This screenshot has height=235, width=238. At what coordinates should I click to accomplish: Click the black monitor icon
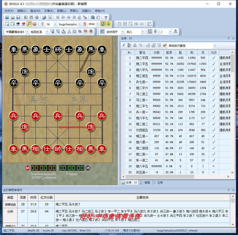point(18,24)
